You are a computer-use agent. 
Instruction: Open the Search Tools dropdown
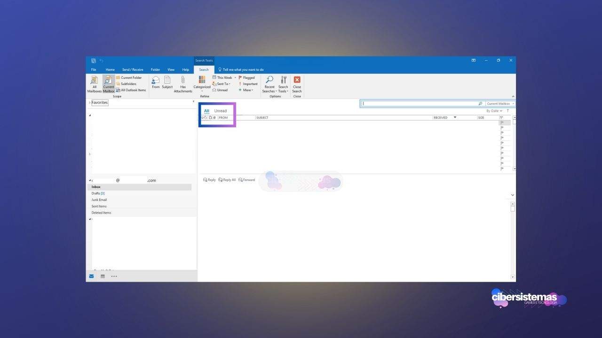point(283,84)
